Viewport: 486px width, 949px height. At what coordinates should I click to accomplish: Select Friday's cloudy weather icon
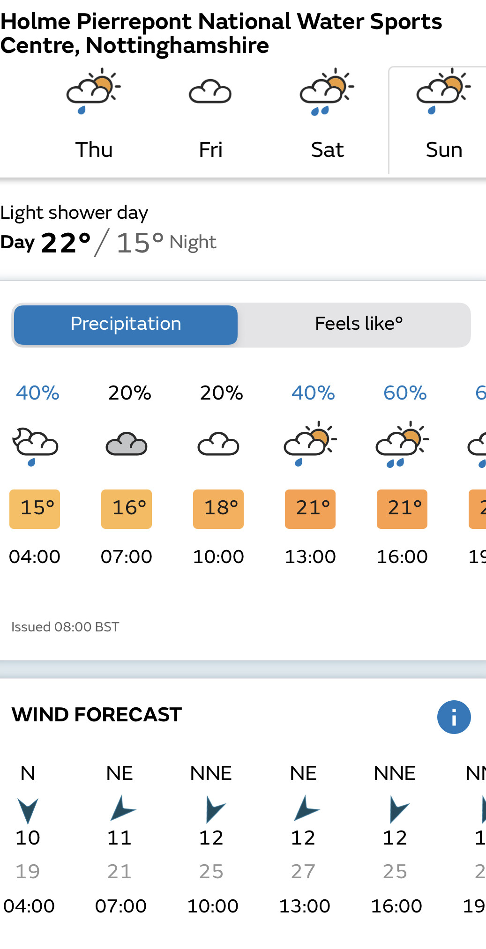[210, 91]
